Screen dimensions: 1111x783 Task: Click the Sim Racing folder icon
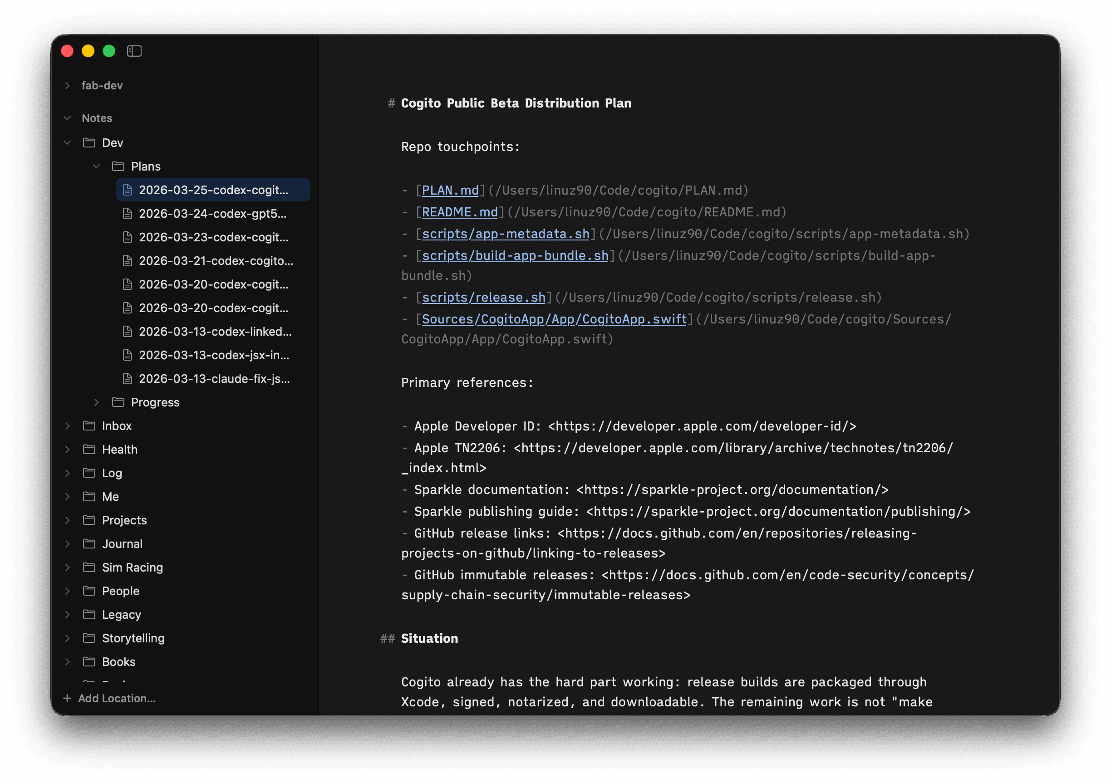(x=88, y=567)
